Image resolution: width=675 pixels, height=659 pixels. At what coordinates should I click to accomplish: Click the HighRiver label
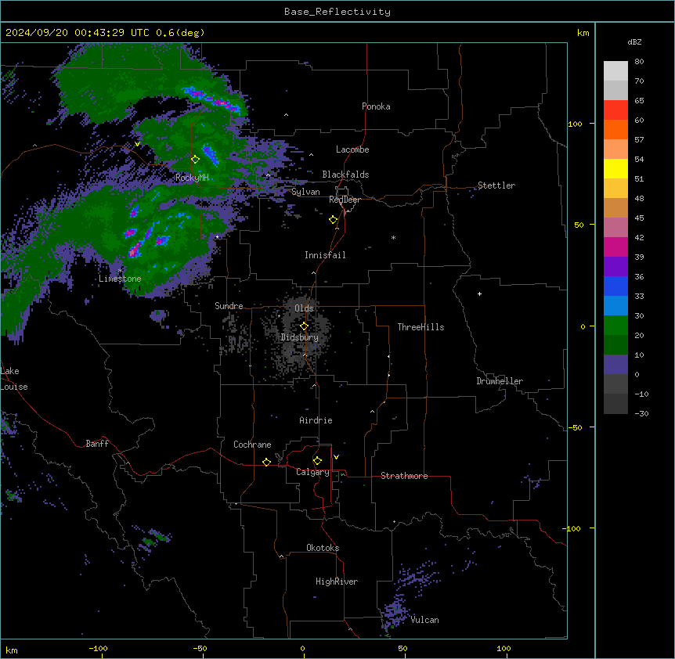[x=337, y=582]
